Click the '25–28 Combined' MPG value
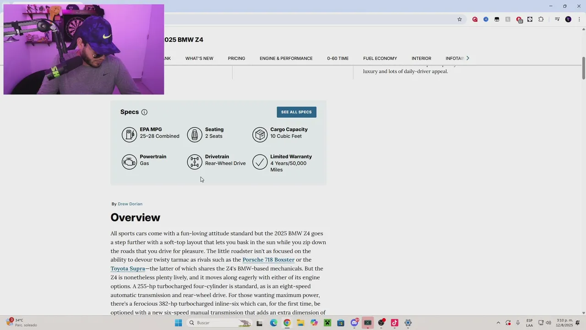586x330 pixels. click(159, 136)
